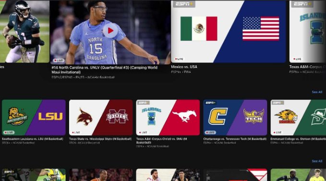Screen dimensions: 326x181
Task: Open Emmanuel College vs. Stetson card
Action: click(x=298, y=118)
